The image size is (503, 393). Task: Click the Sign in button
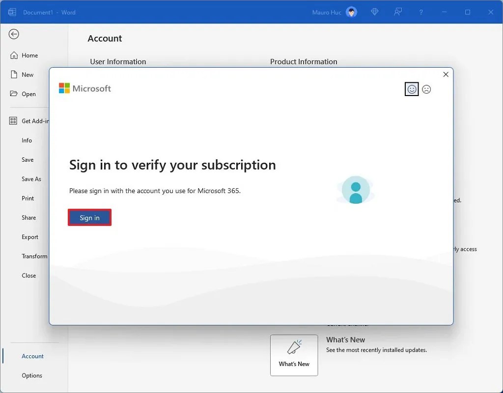pos(89,218)
